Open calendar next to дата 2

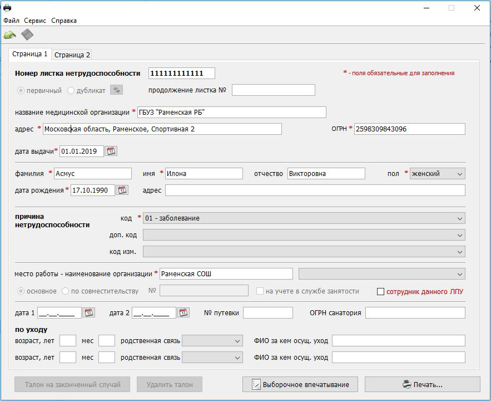pos(183,312)
